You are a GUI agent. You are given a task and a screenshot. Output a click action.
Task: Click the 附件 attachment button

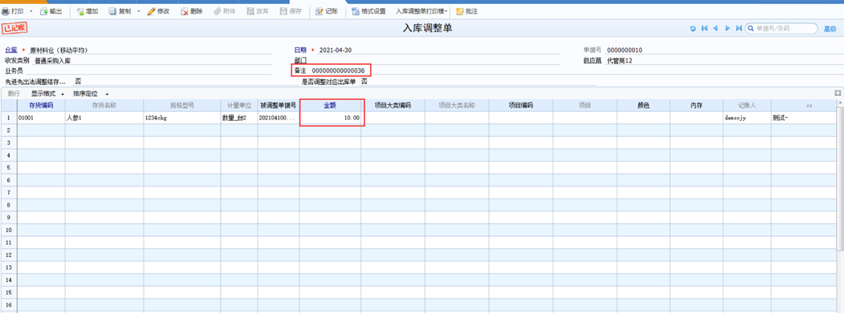click(x=225, y=11)
